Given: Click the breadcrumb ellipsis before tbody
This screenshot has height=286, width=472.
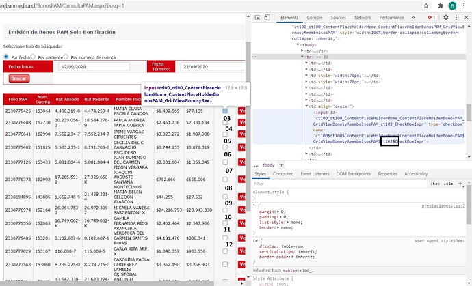Looking at the screenshot, I should [x=256, y=165].
